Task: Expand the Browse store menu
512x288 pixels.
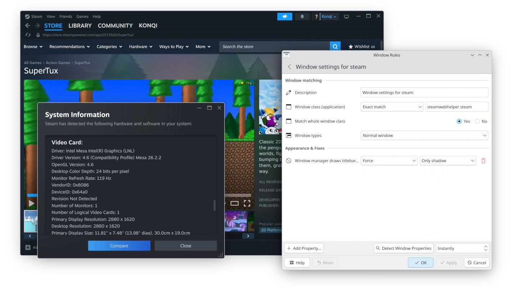Action: (33, 47)
